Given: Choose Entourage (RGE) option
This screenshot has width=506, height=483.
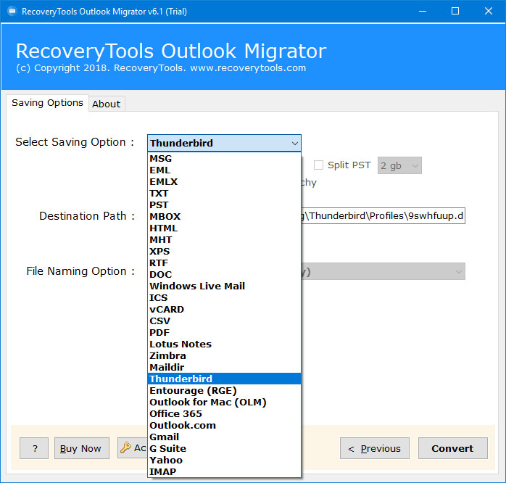Looking at the screenshot, I should pyautogui.click(x=224, y=391).
